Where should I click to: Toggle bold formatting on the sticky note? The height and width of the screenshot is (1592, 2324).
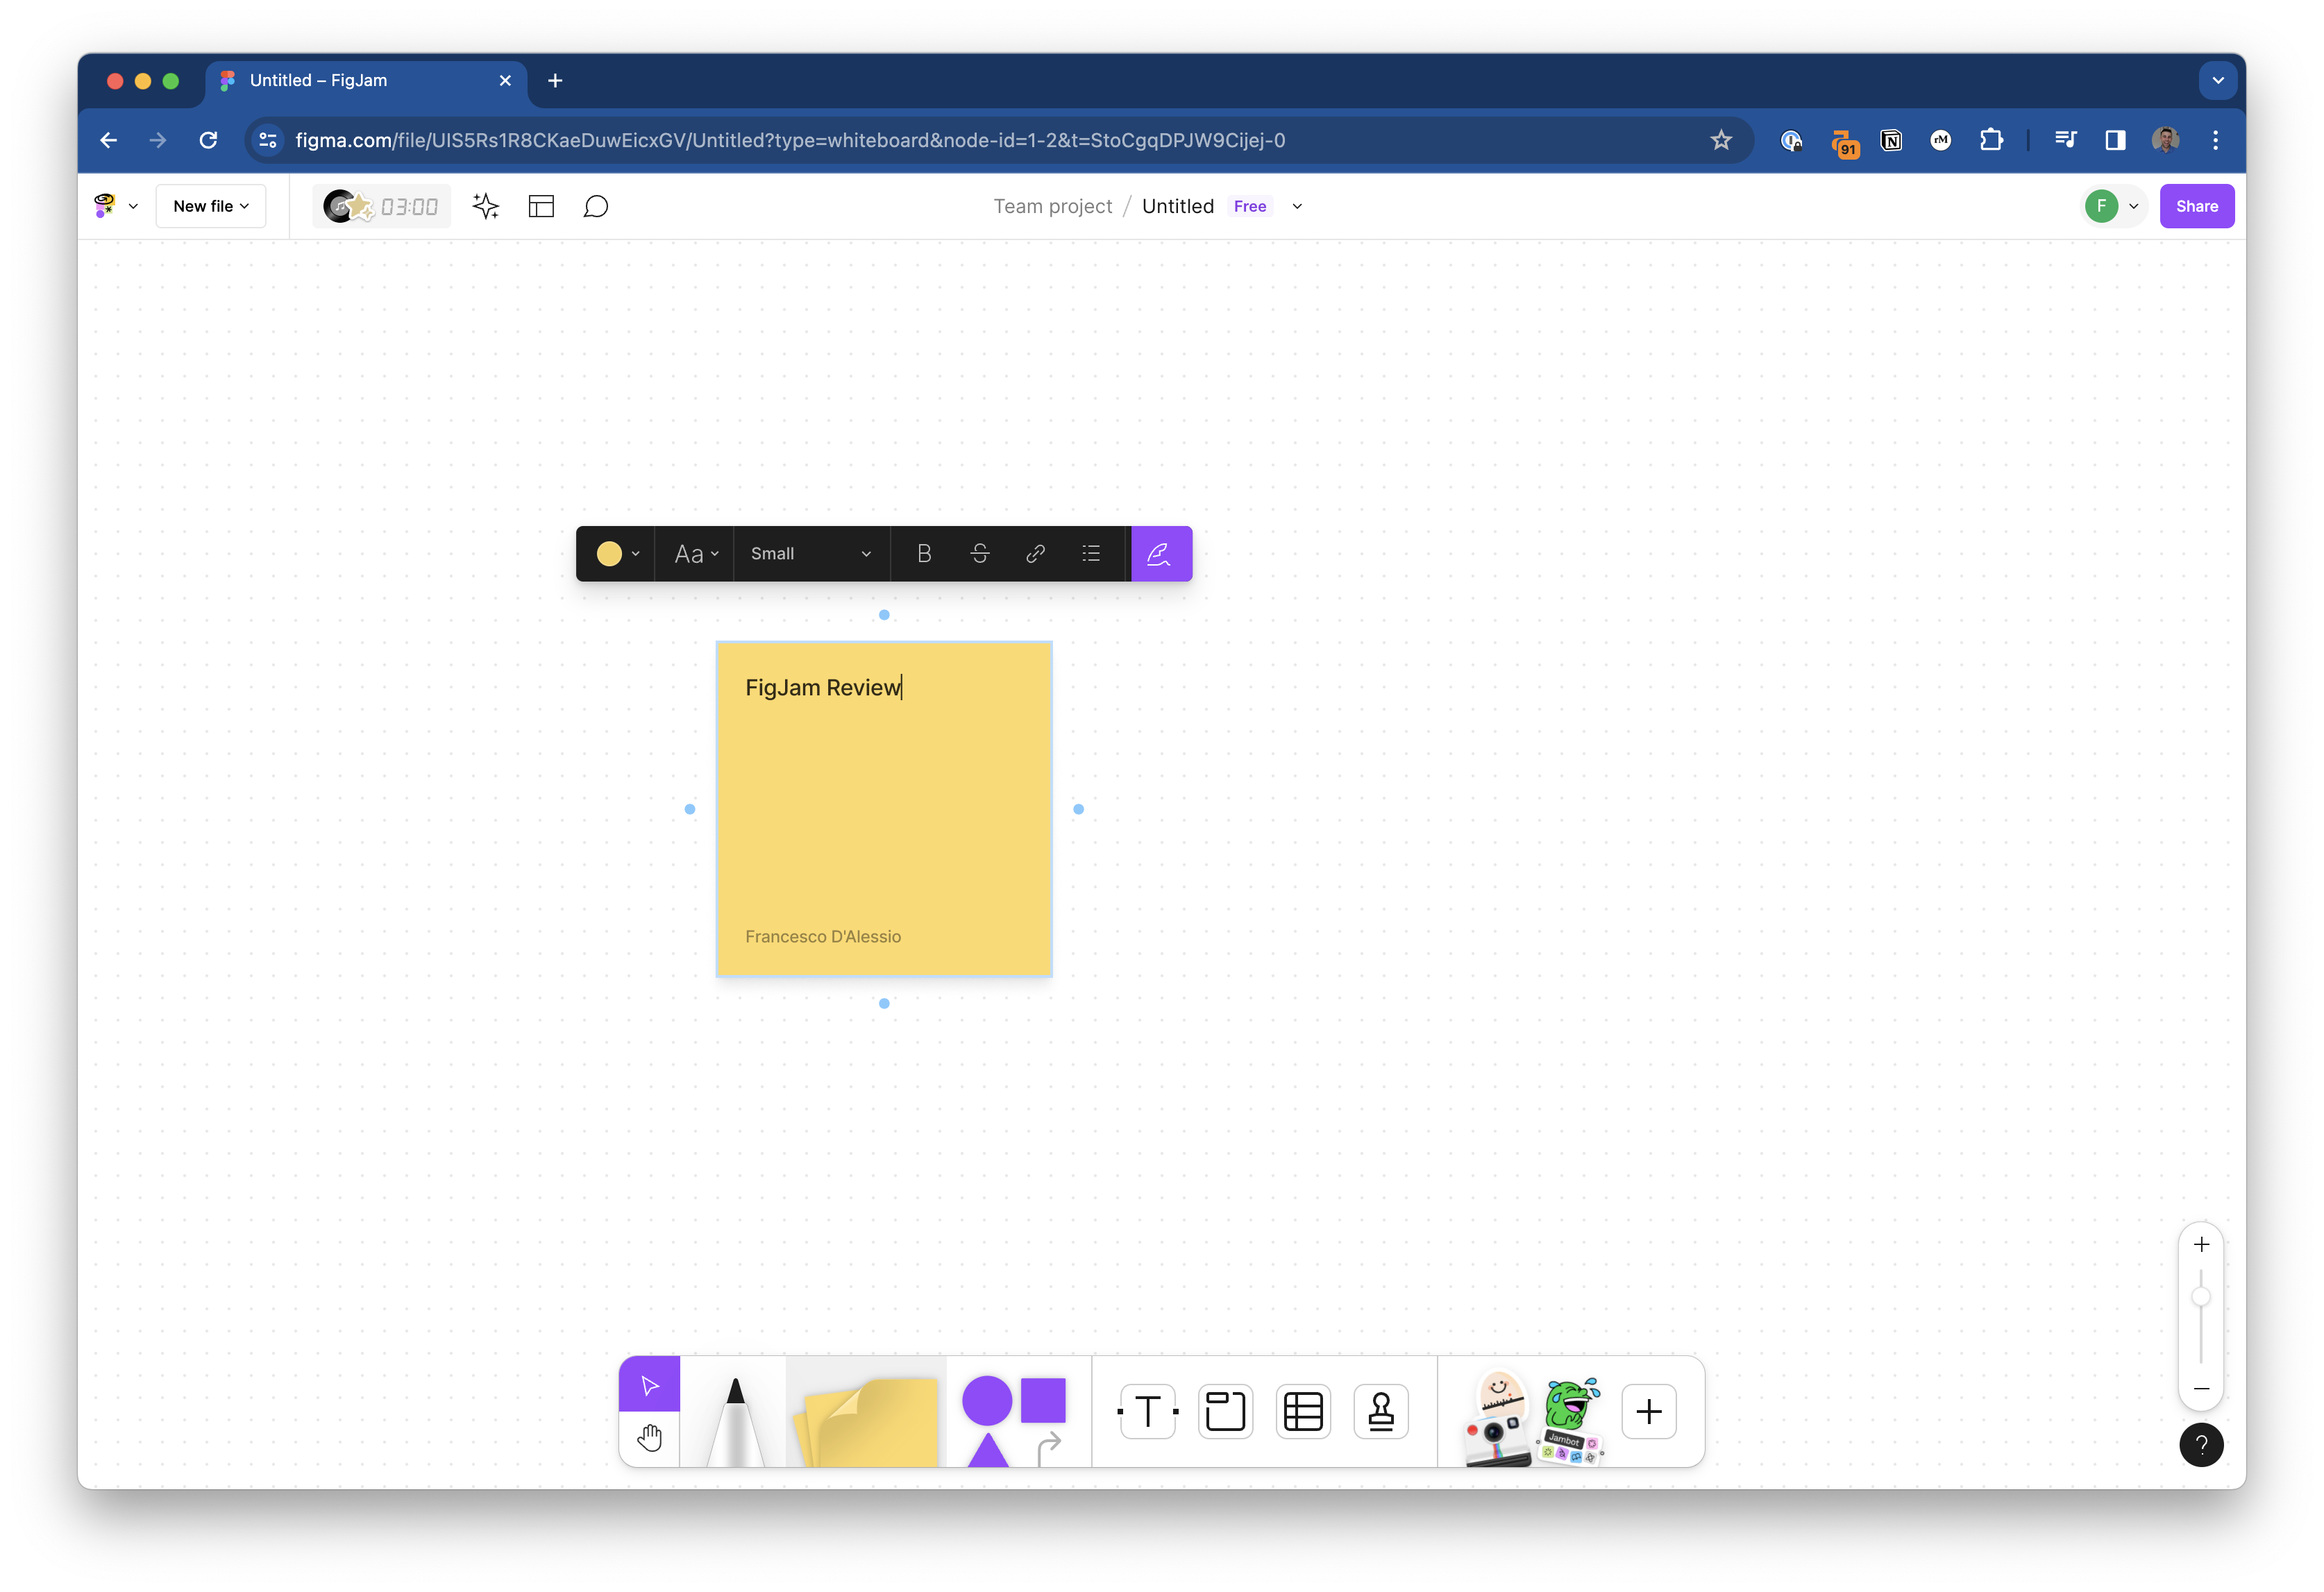[x=924, y=553]
